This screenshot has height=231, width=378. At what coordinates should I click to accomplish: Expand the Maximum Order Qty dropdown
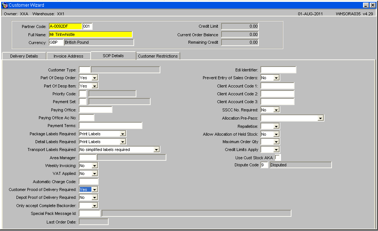click(x=276, y=142)
